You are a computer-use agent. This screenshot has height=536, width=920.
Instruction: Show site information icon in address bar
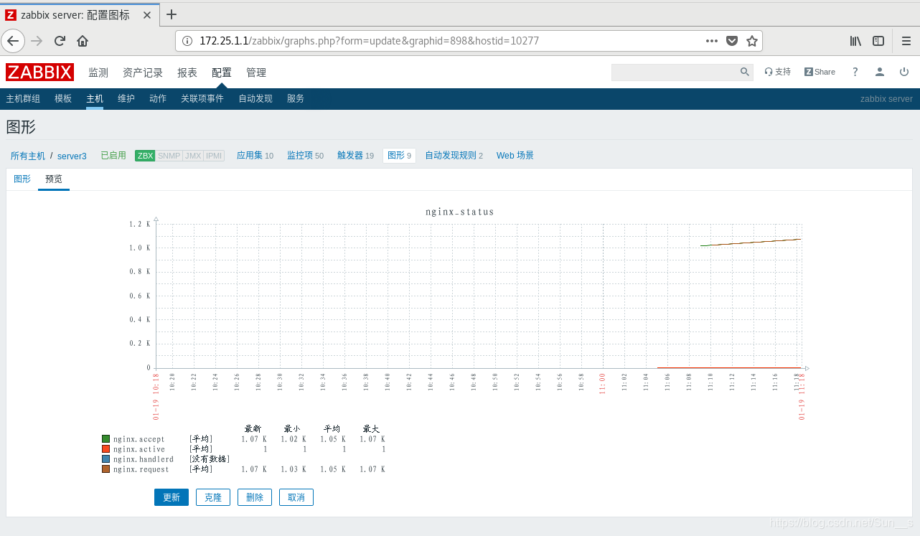187,41
